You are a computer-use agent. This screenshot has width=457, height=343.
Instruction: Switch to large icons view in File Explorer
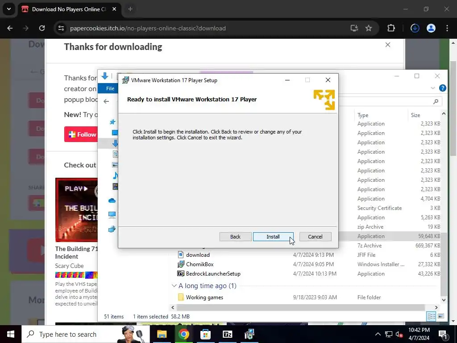[x=441, y=316]
